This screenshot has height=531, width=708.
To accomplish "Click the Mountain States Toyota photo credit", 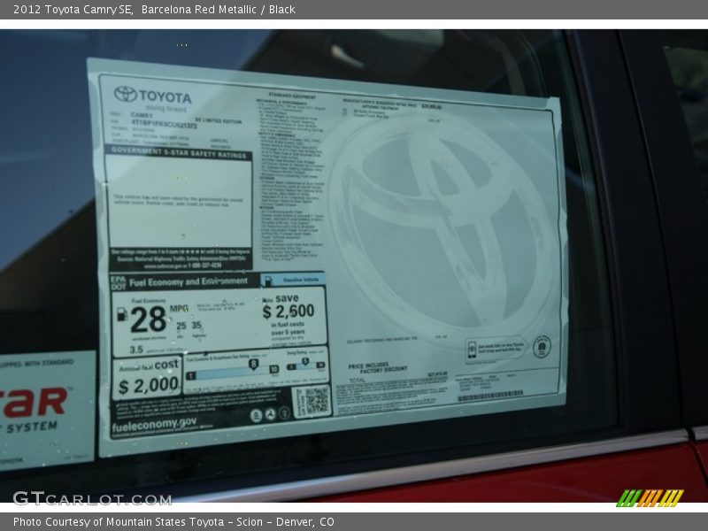I will [x=173, y=522].
